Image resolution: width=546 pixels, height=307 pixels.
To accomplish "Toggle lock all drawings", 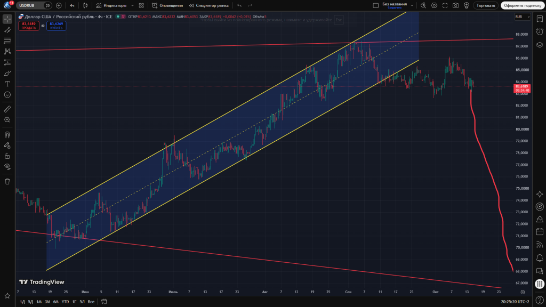I will 7,156.
